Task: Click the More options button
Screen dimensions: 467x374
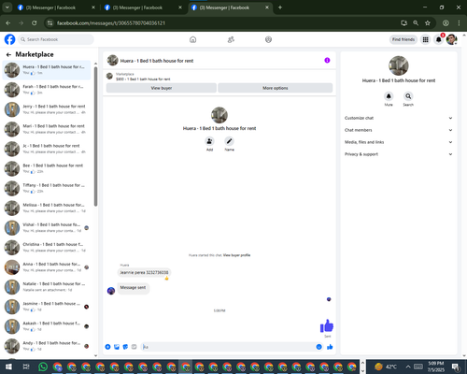Action: 276,88
